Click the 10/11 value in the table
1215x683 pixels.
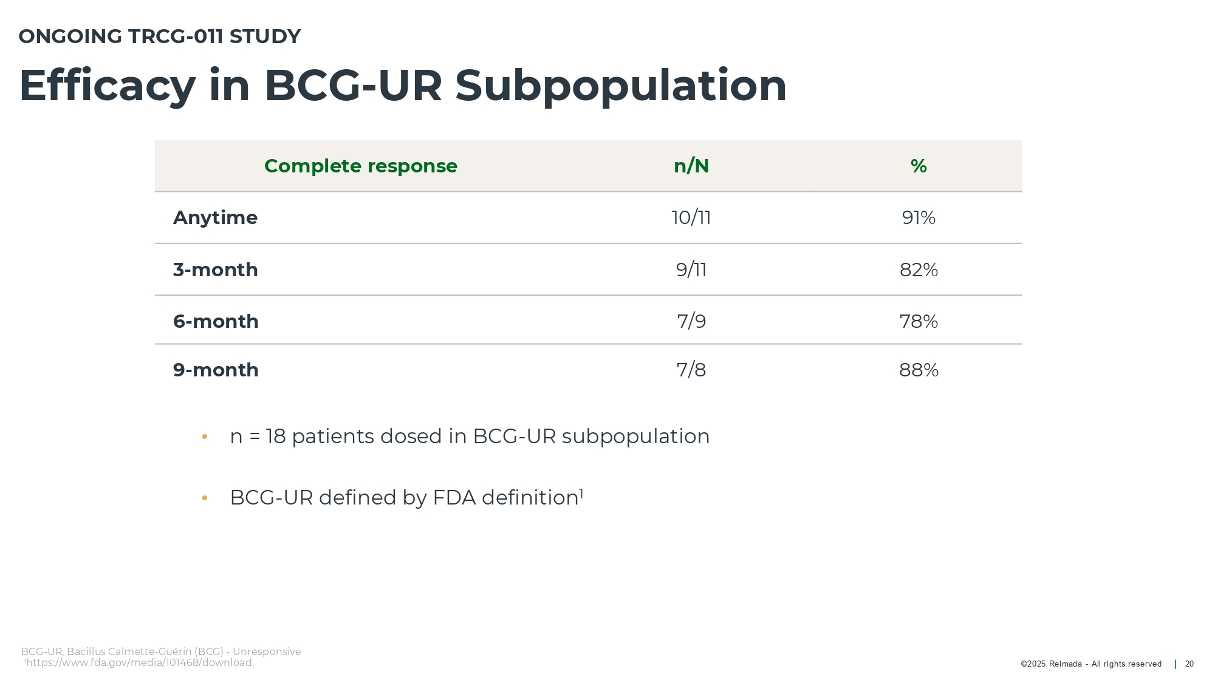point(691,217)
